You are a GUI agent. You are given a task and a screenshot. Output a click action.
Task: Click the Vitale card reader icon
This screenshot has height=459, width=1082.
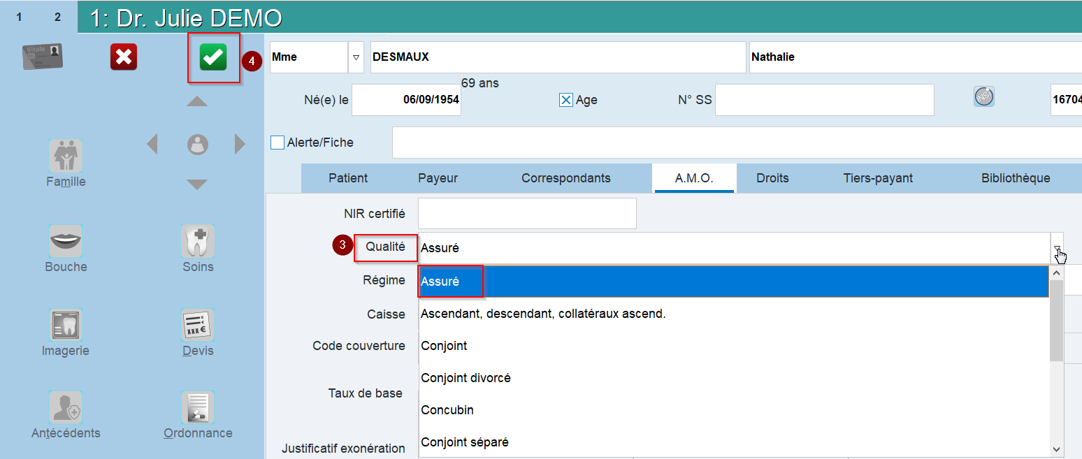point(43,57)
